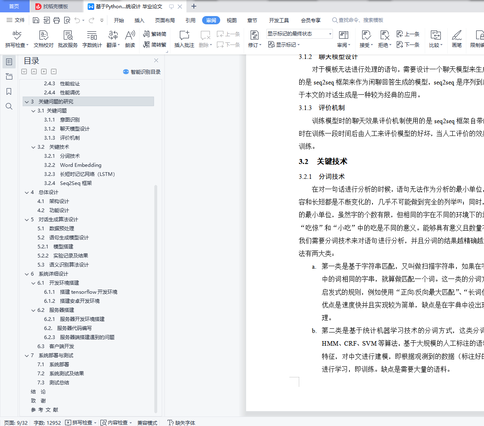Start 朗读 read-aloud tool
484x426 pixels.
(130, 39)
